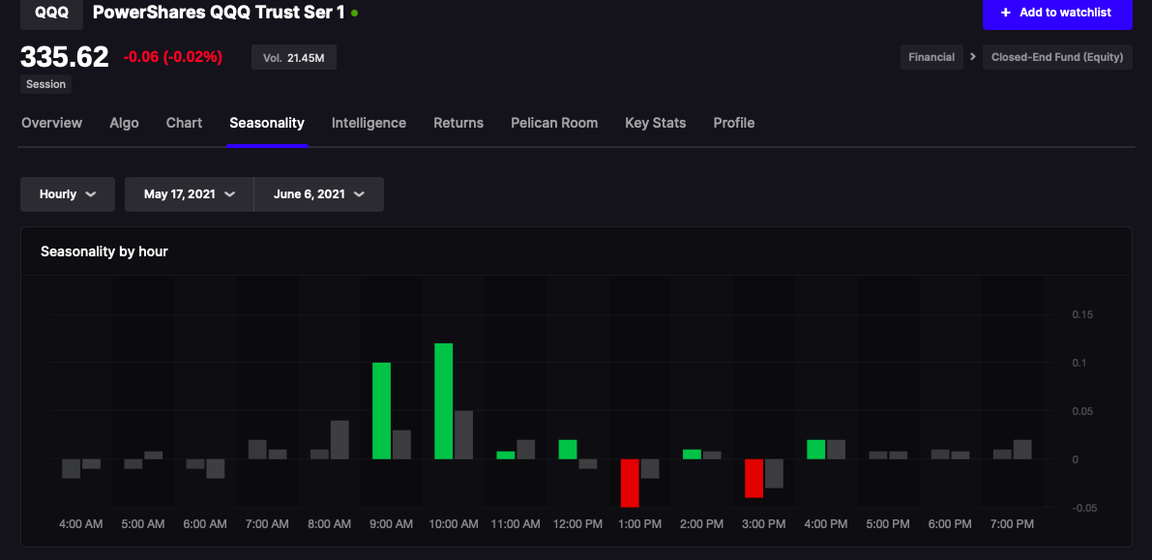Click the 7:00 PM axis label
The image size is (1152, 560).
1013,524
